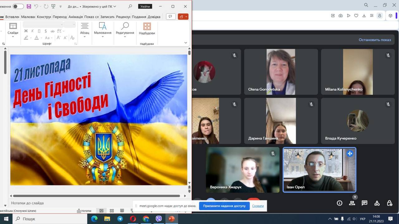Viewport: 399px width, 224px height.
Task: Open the Надбудови add-ins icon
Action: pyautogui.click(x=147, y=29)
